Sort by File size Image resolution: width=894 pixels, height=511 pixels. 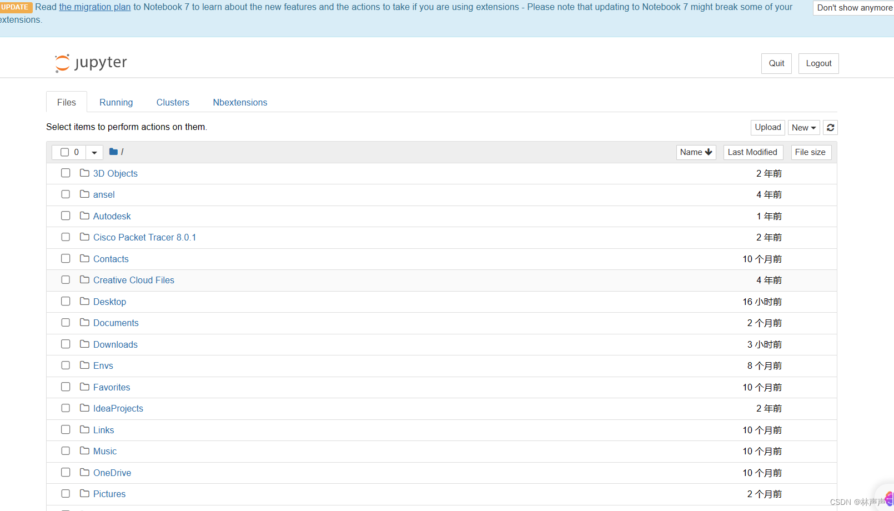point(811,152)
